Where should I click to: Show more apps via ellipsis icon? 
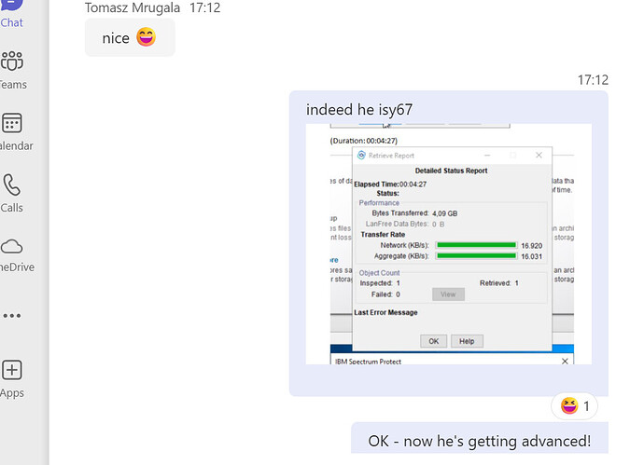(x=12, y=316)
